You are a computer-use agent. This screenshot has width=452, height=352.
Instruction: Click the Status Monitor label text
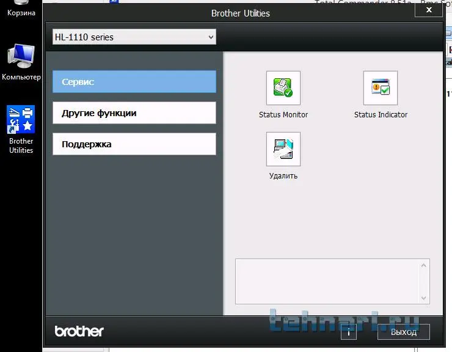coord(283,115)
